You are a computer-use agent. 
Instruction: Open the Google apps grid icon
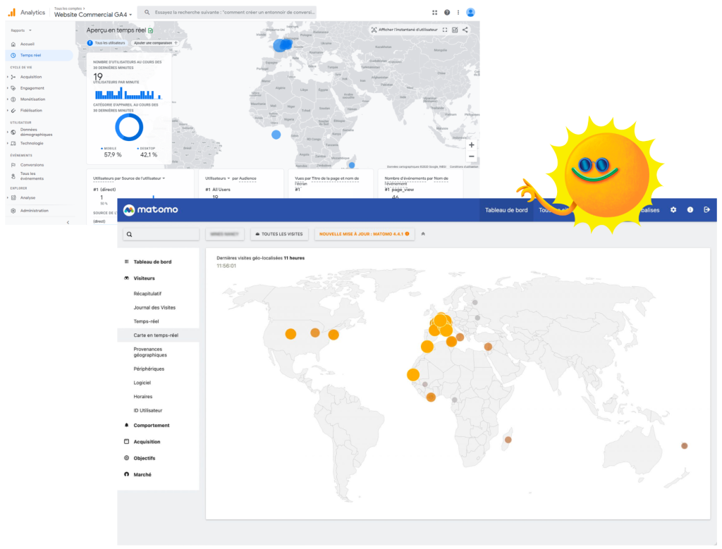pos(434,13)
